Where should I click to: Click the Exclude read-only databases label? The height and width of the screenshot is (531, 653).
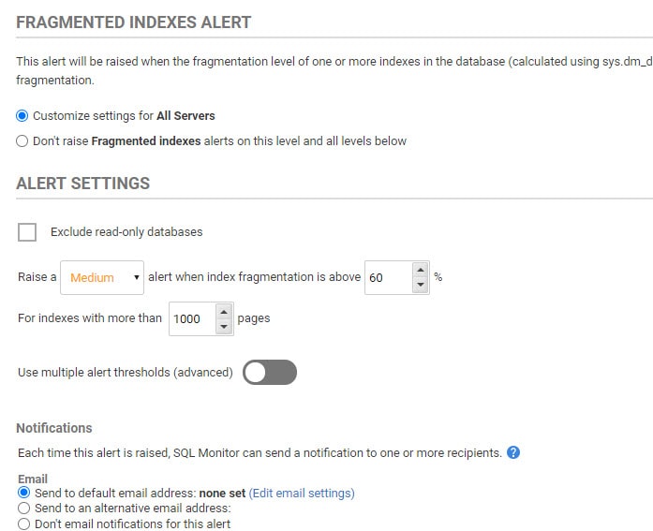[x=126, y=232]
